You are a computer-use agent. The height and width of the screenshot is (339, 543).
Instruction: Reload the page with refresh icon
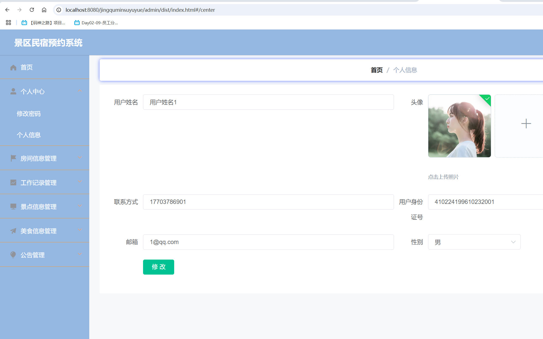(x=32, y=10)
